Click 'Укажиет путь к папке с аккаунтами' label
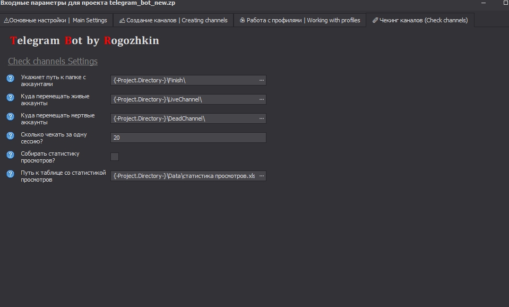This screenshot has height=307, width=509. [x=53, y=80]
